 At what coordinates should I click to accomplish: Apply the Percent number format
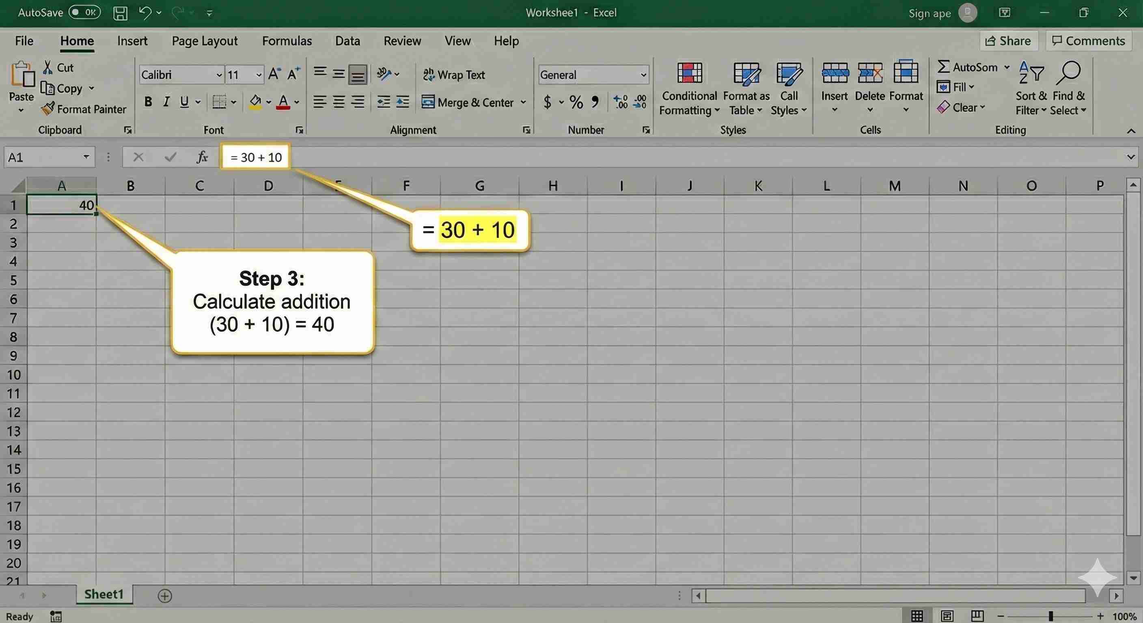pos(576,102)
